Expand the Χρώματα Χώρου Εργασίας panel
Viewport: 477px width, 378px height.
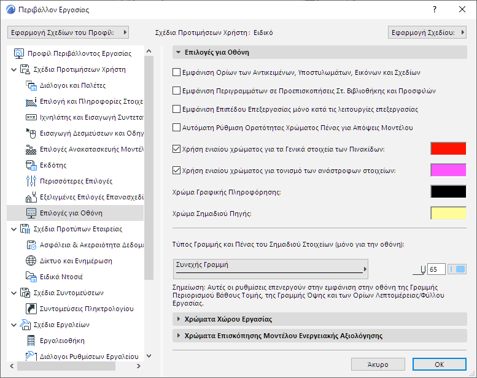pos(179,319)
